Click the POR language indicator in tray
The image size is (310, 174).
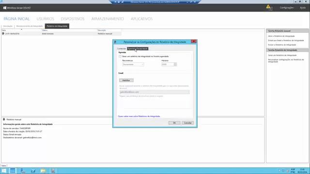293,171
